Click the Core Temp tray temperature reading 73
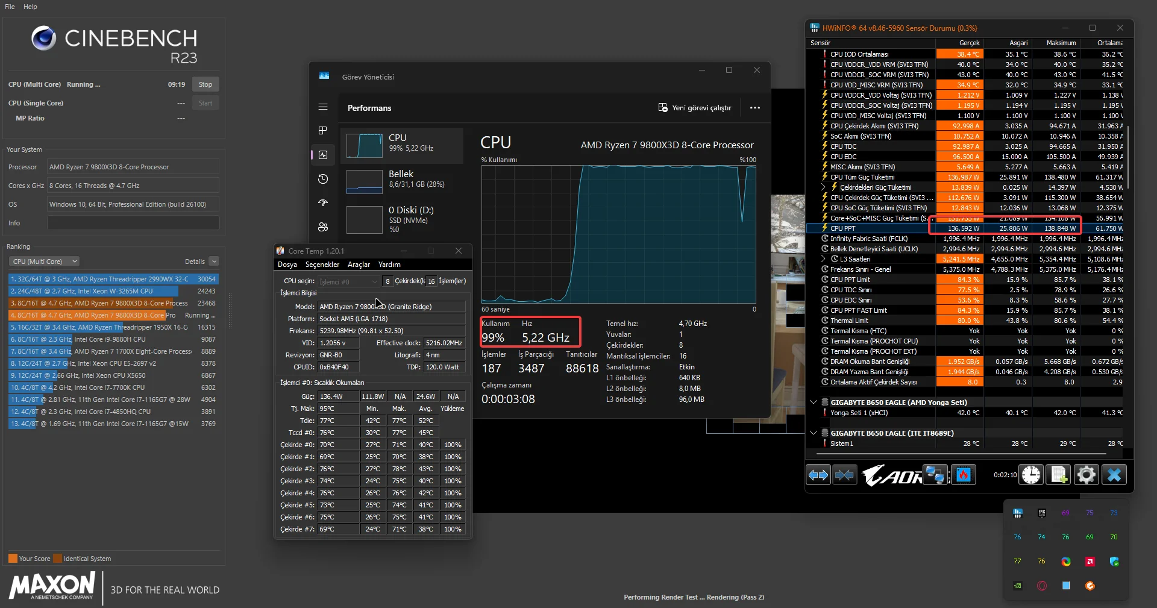The width and height of the screenshot is (1157, 608). (1114, 513)
